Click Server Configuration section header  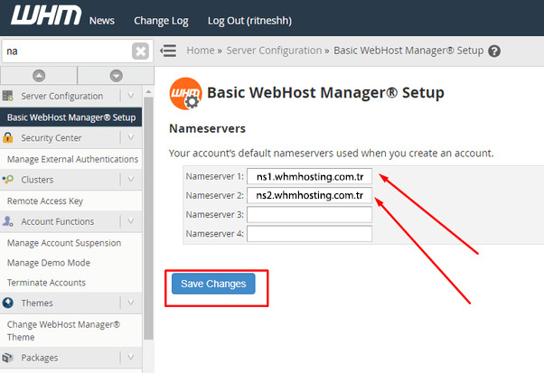pos(70,96)
